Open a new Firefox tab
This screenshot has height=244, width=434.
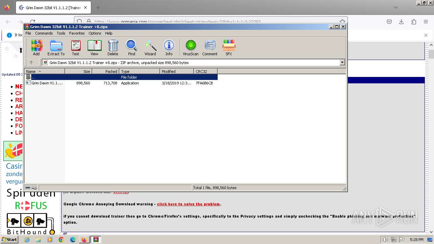coord(98,7)
